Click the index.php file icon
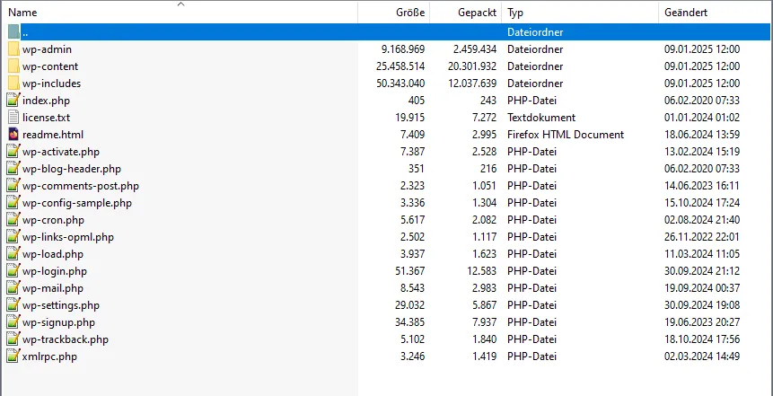Viewport: 773px width, 396px height. (13, 100)
